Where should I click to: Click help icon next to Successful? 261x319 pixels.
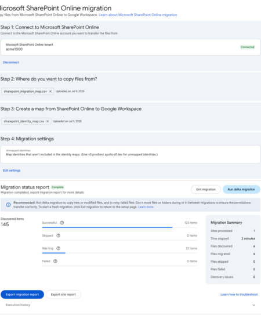62,223
